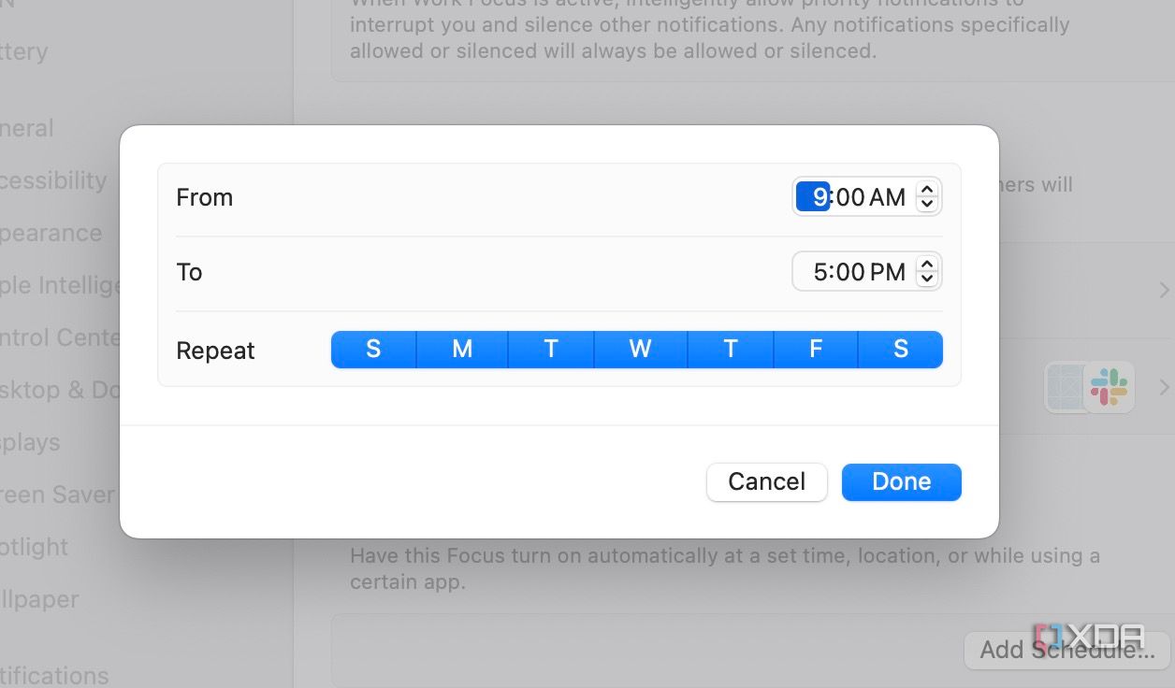Open Notifications in Settings sidebar

coord(54,675)
